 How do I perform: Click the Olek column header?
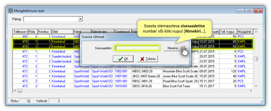[62, 32]
